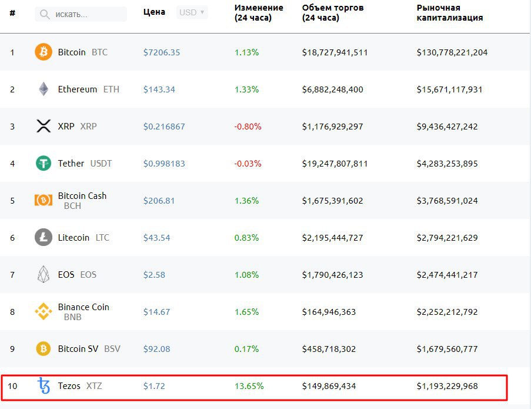Select EOS market cap $2,474,441,217

click(x=447, y=275)
